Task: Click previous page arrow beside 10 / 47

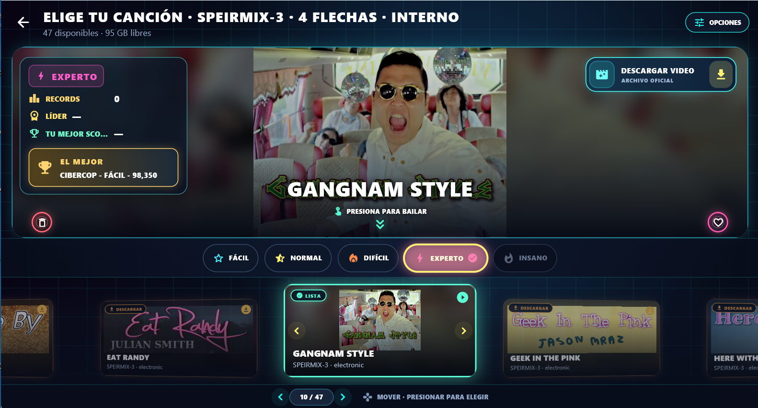Action: (280, 397)
